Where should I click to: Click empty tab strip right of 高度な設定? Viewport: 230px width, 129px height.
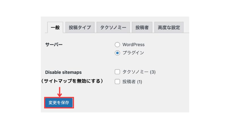pos(186,28)
